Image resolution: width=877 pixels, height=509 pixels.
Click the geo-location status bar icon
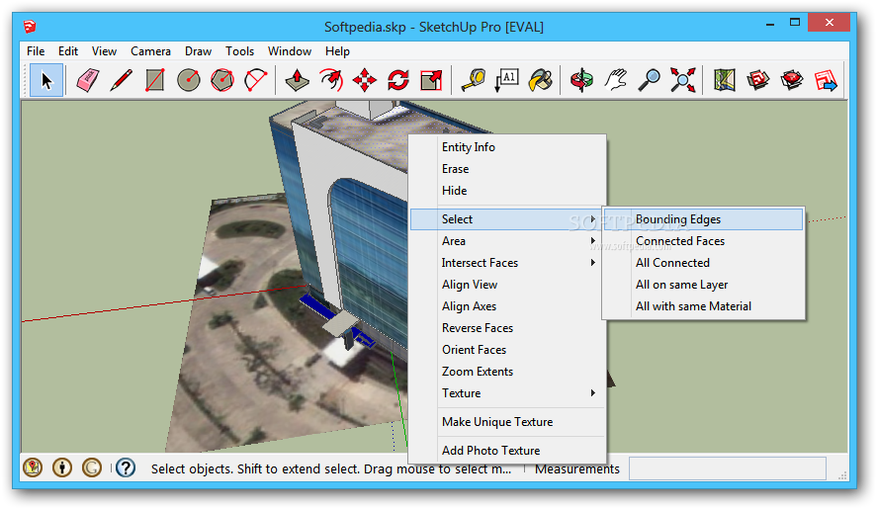tap(33, 467)
